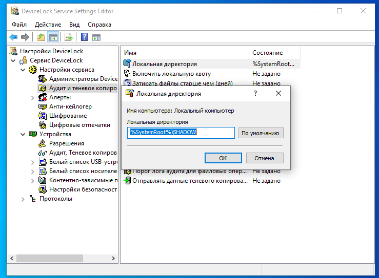Click the Отправлять данные теневого копирования icon

tap(127, 181)
